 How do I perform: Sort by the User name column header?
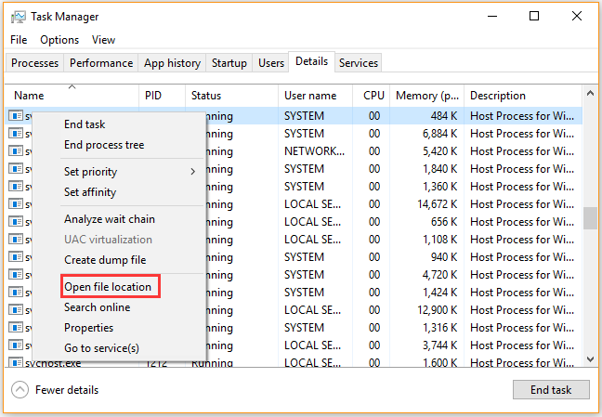click(x=315, y=96)
